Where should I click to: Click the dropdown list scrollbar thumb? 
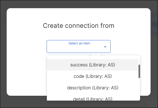139,71
